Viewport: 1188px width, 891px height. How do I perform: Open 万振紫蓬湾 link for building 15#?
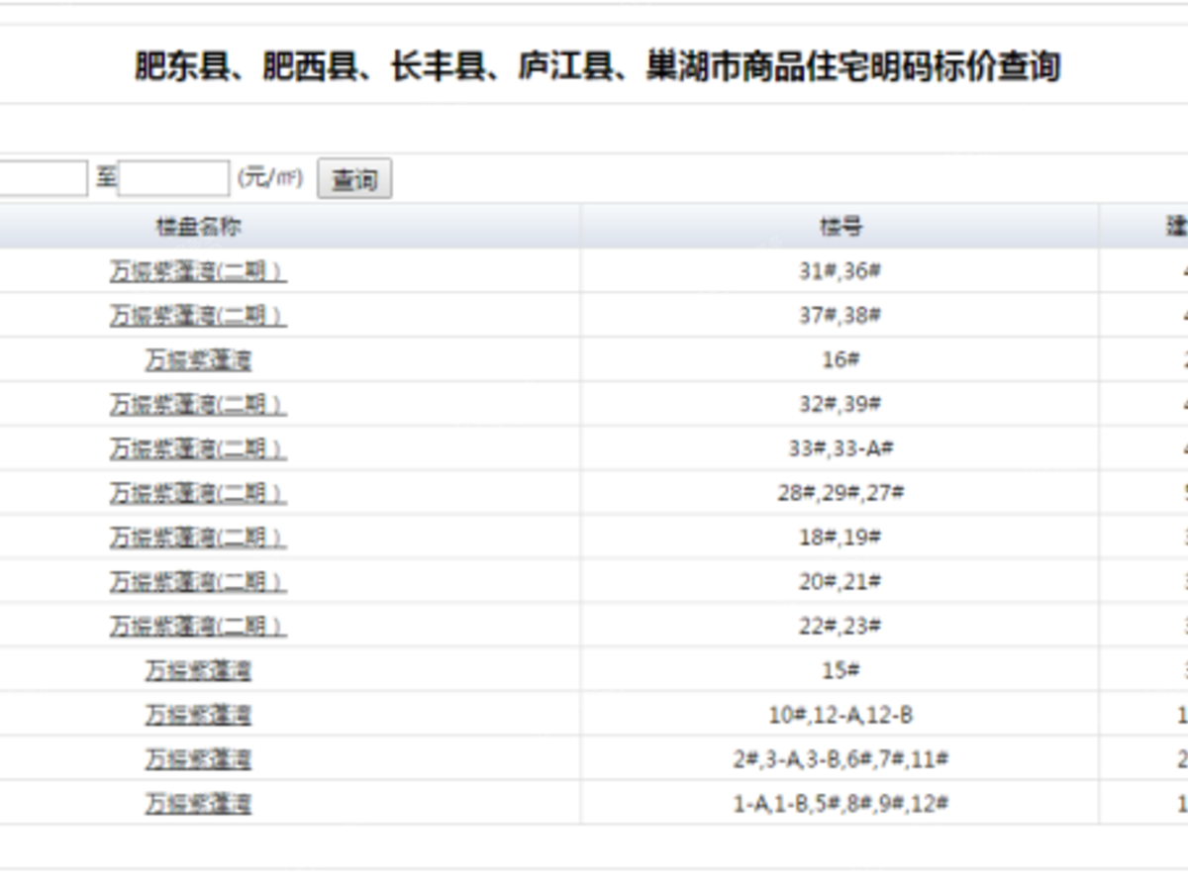click(x=198, y=670)
